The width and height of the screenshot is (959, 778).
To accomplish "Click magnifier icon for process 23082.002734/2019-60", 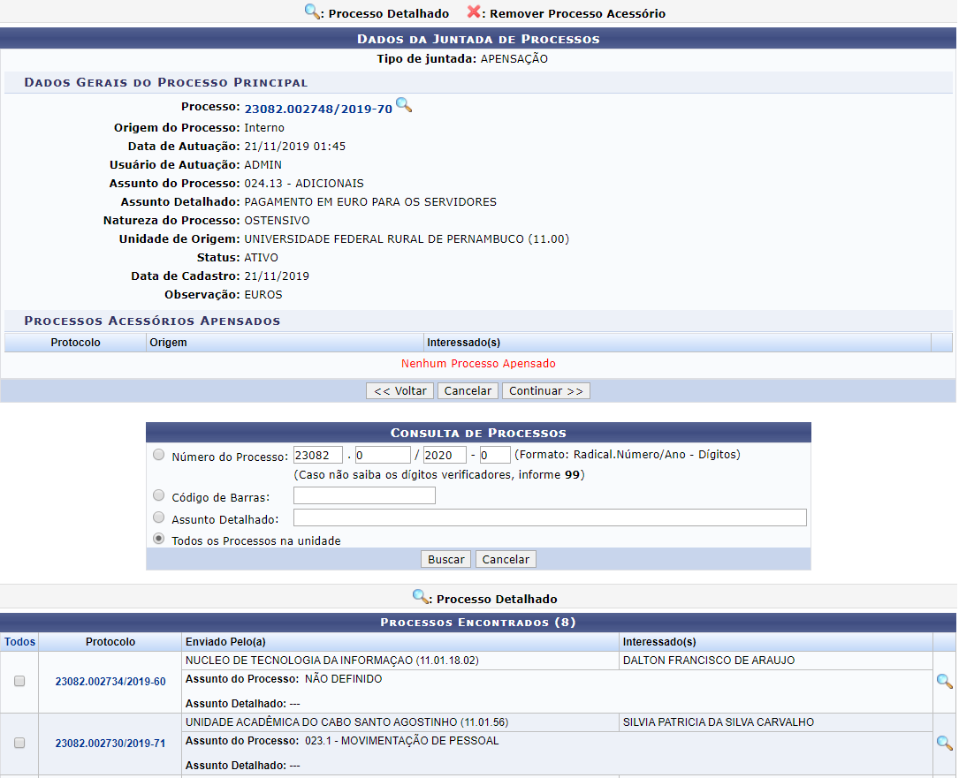I will click(x=944, y=681).
